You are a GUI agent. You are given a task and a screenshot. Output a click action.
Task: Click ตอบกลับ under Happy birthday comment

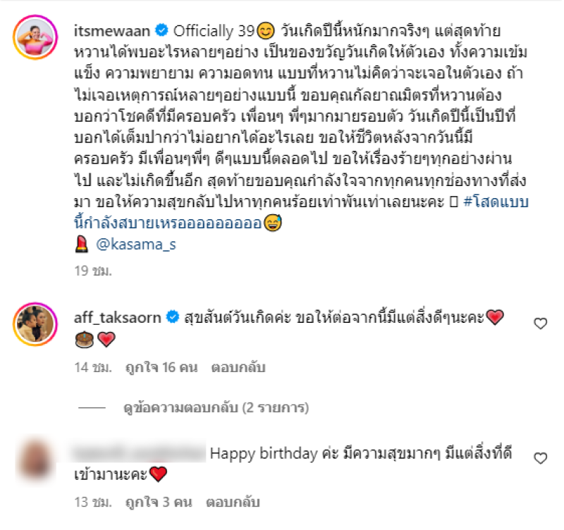233,502
